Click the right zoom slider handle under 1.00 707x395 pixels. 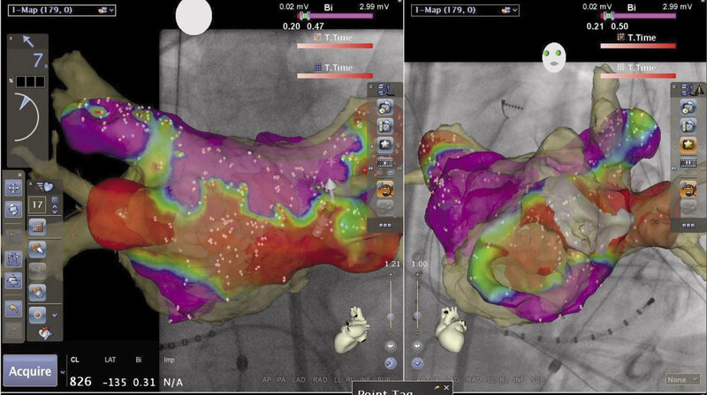tap(417, 316)
